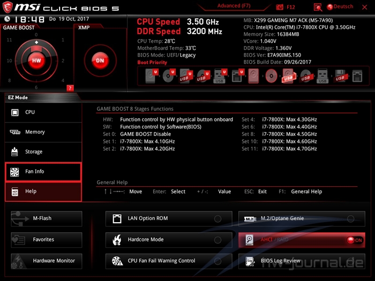Click the F12 screenshot camera icon
The height and width of the screenshot is (281, 375).
tap(279, 7)
